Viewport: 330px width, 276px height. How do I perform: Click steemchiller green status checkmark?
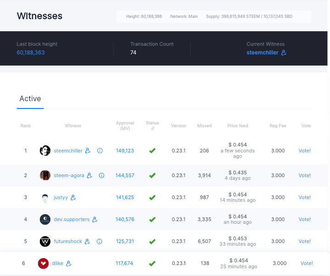[x=152, y=151]
